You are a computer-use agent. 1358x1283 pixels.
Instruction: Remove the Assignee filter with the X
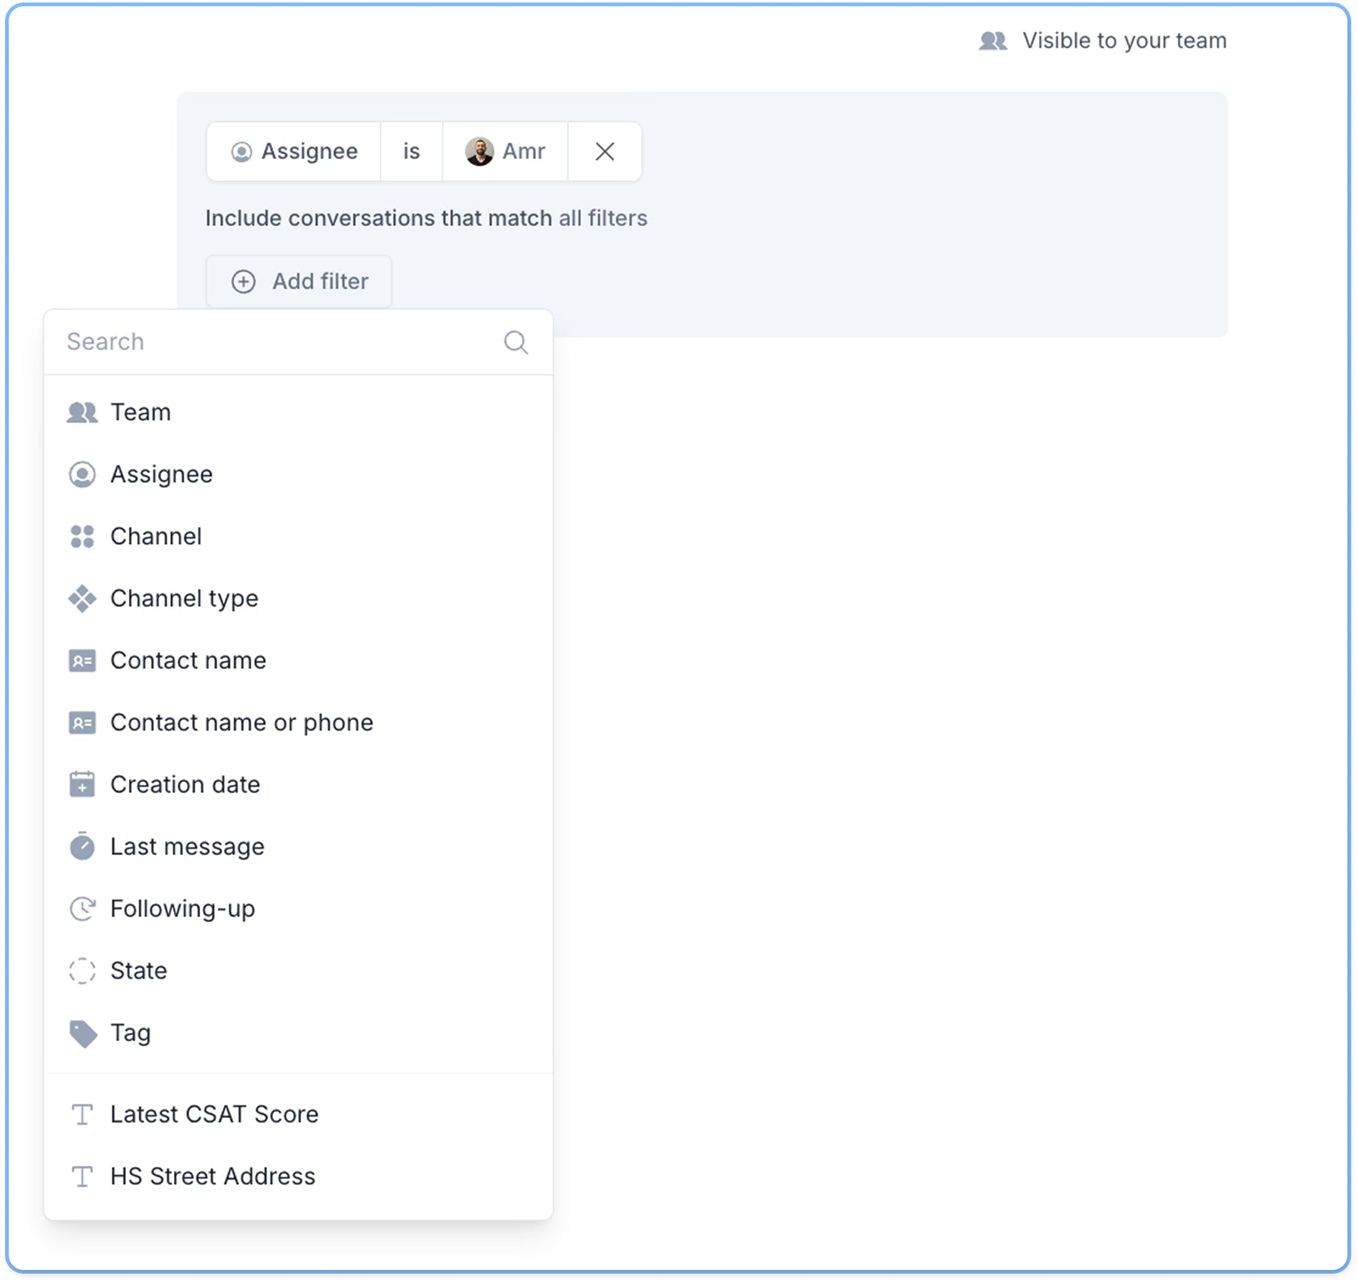[604, 152]
